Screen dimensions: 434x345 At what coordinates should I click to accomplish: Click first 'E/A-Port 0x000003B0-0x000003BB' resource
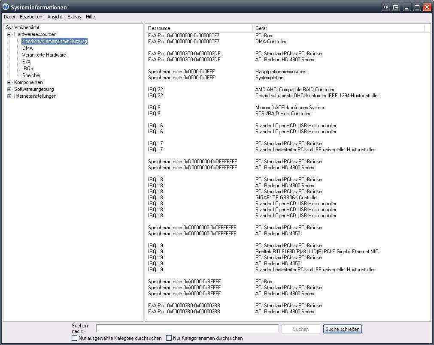[x=184, y=306]
